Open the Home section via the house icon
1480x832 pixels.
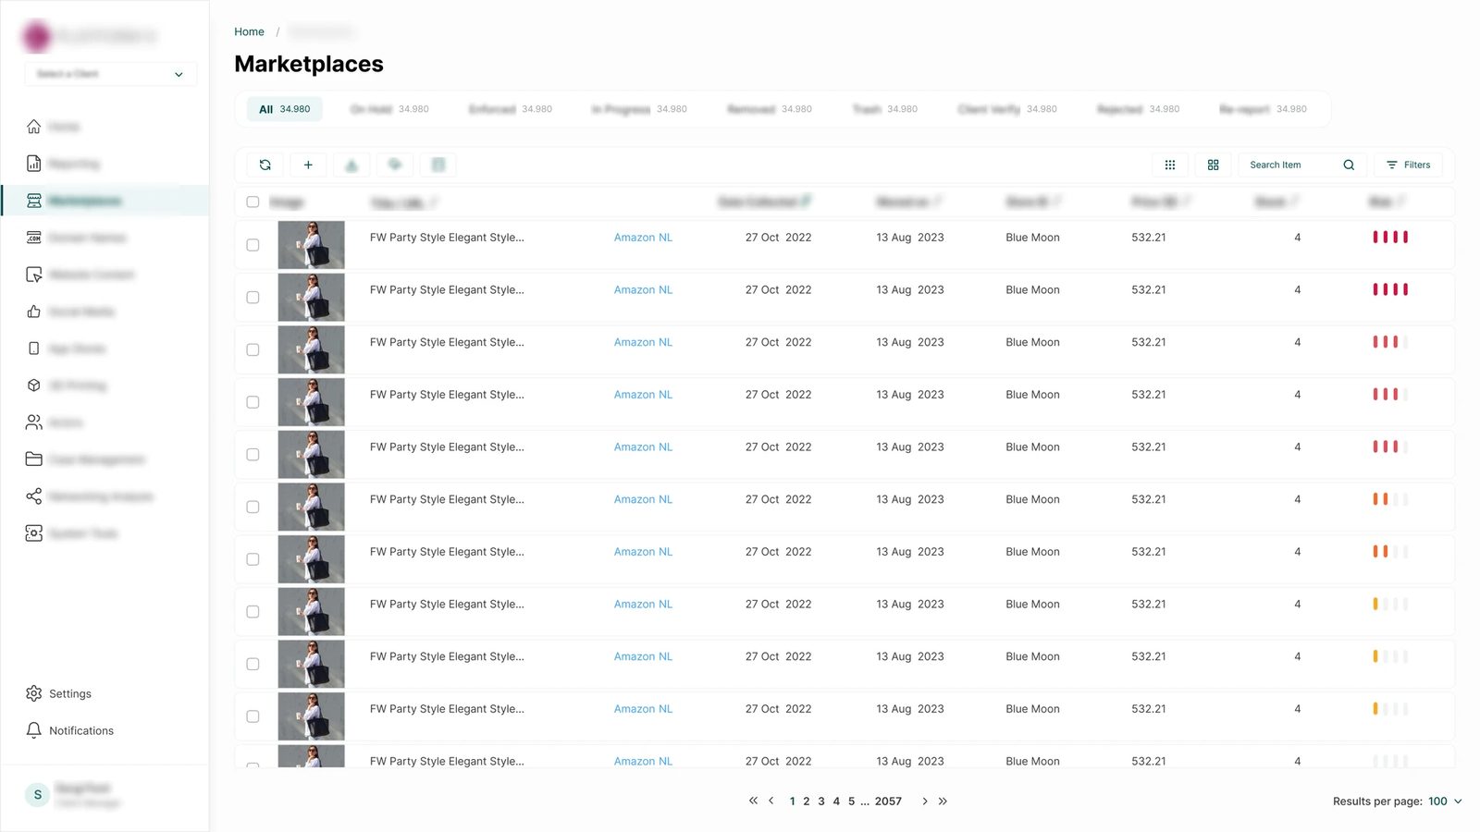click(x=34, y=127)
